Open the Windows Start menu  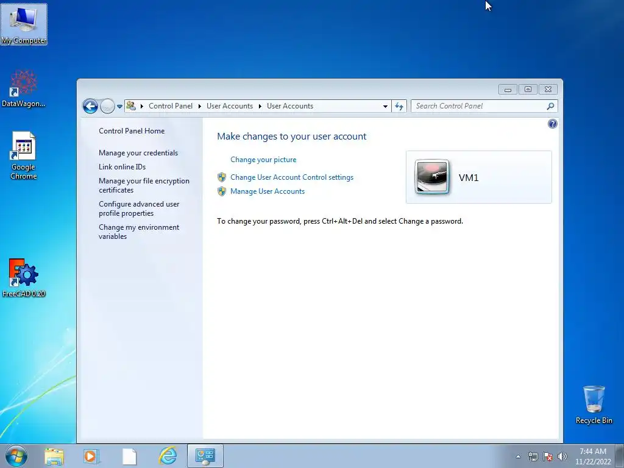click(16, 456)
